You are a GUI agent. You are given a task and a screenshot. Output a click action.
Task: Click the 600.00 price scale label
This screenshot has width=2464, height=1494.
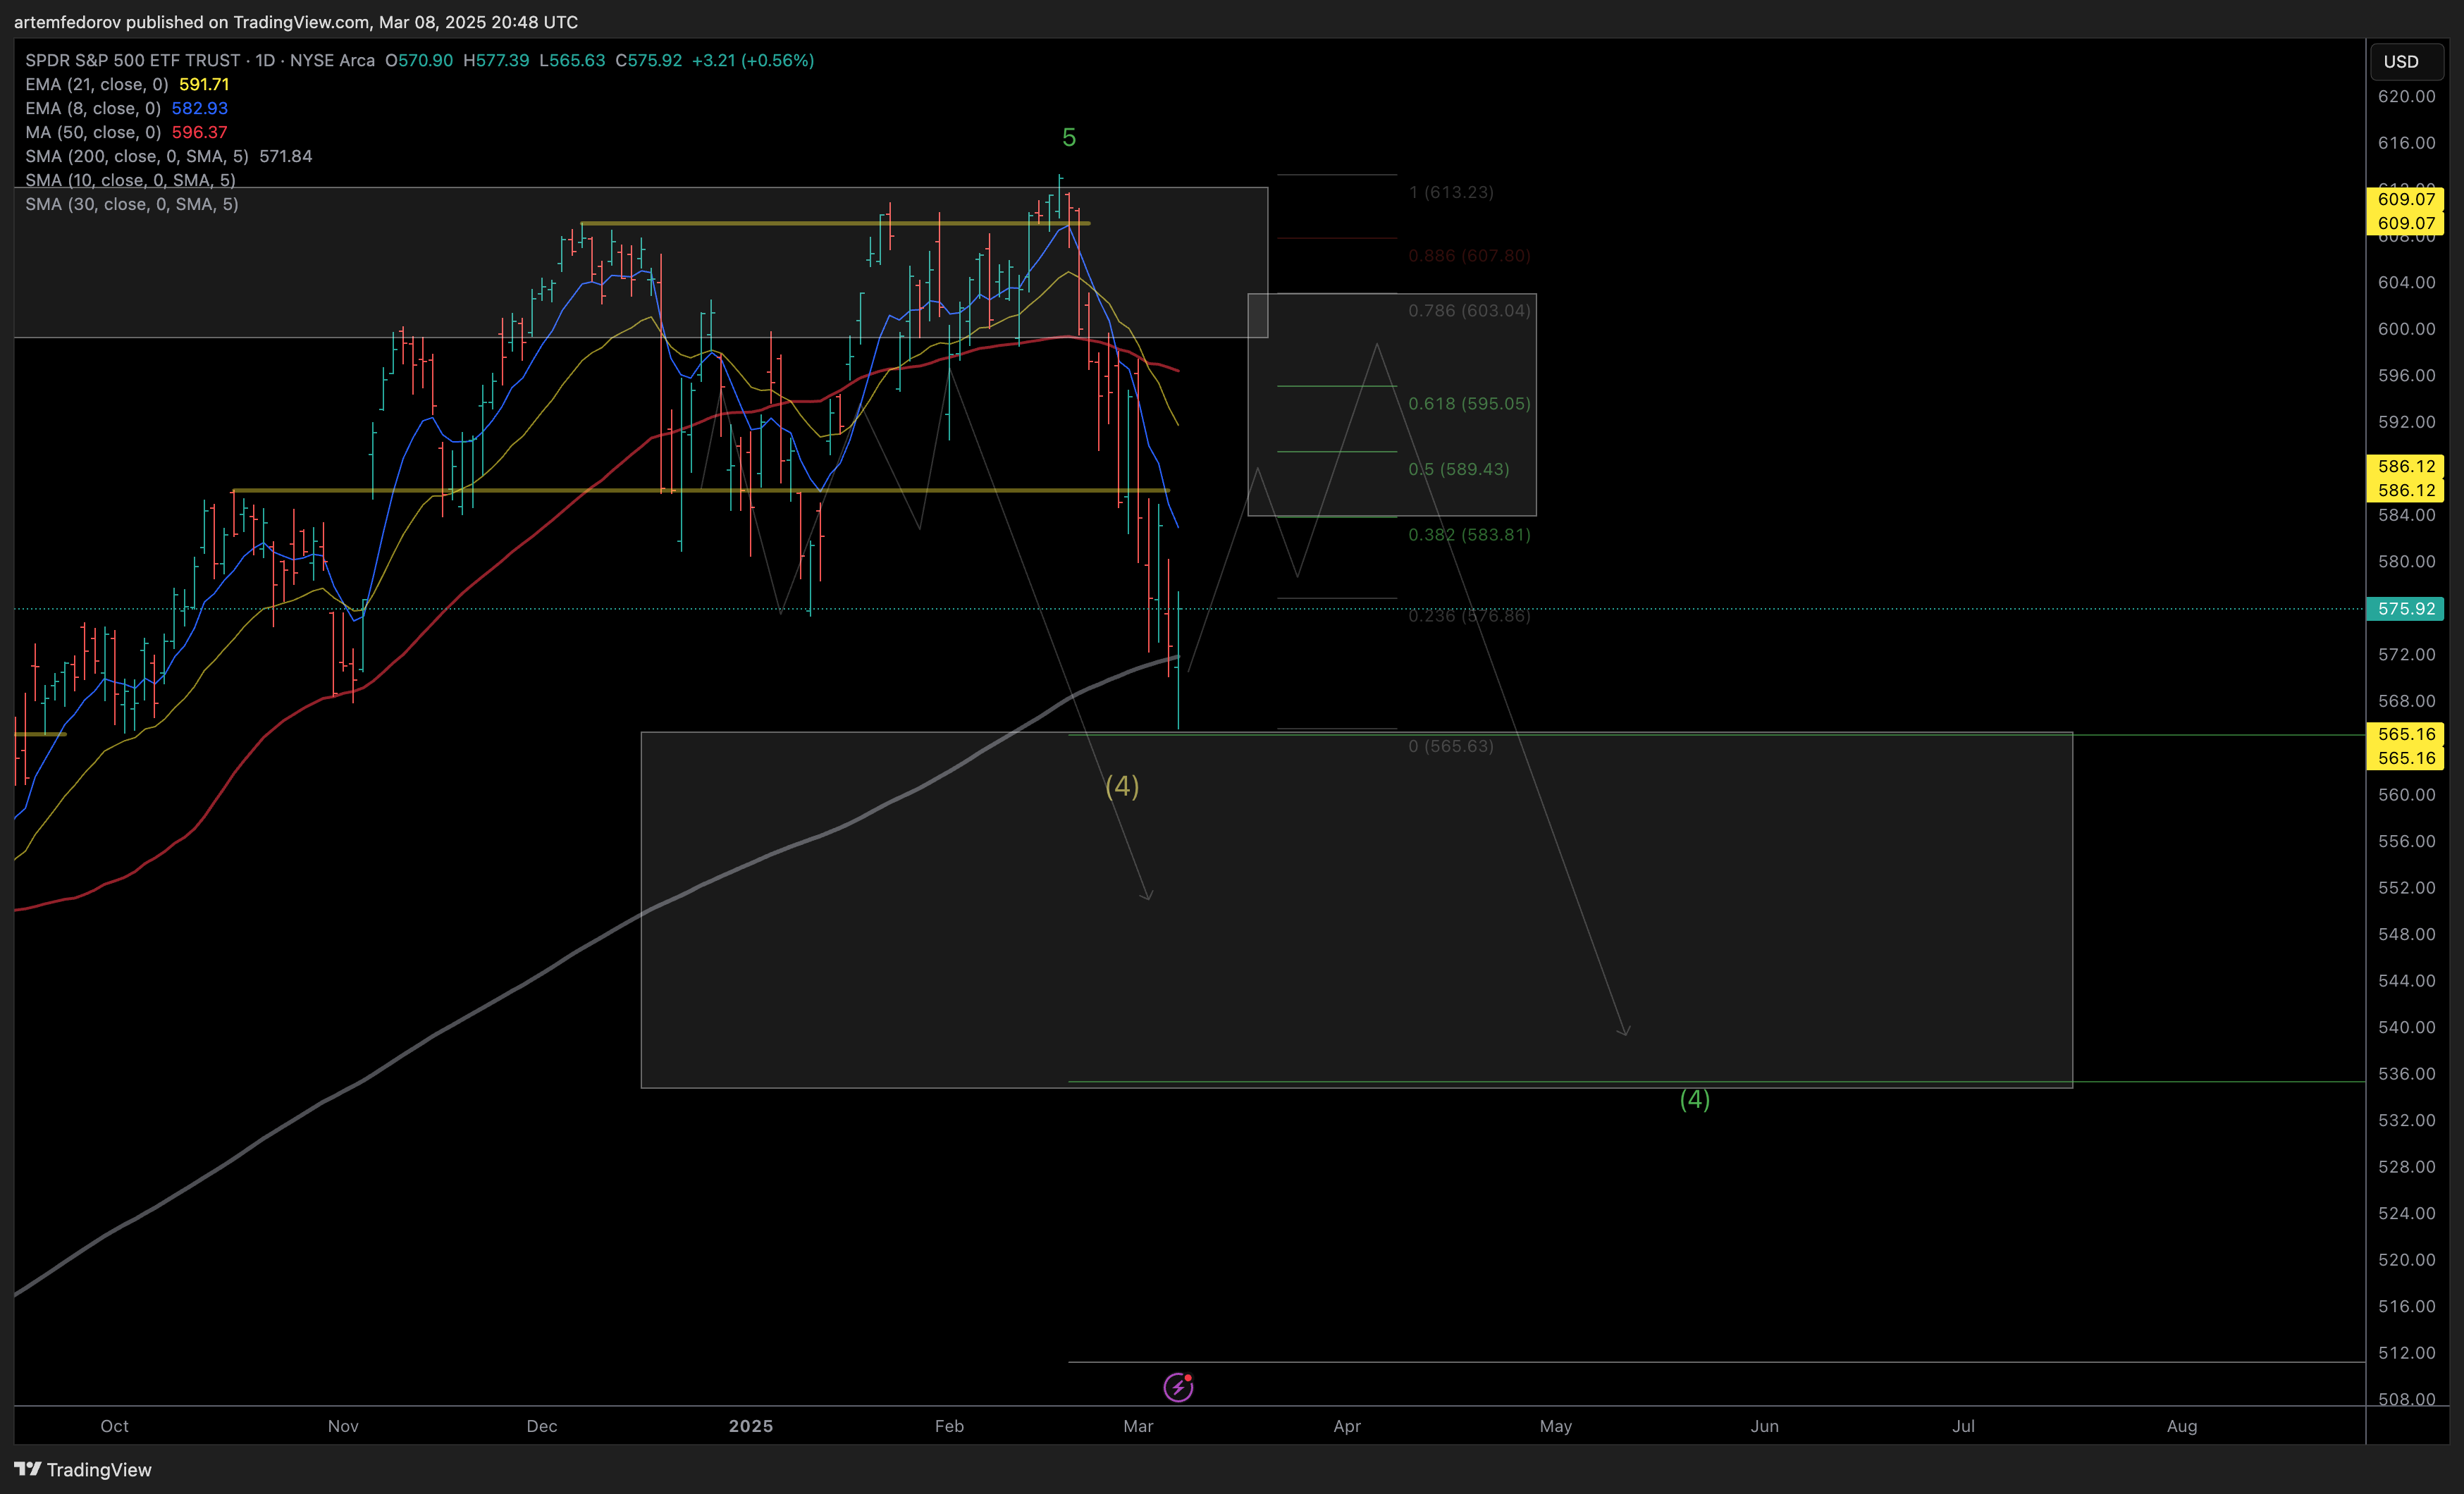(2406, 329)
